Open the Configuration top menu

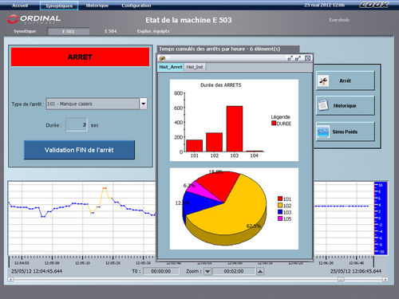coord(136,6)
